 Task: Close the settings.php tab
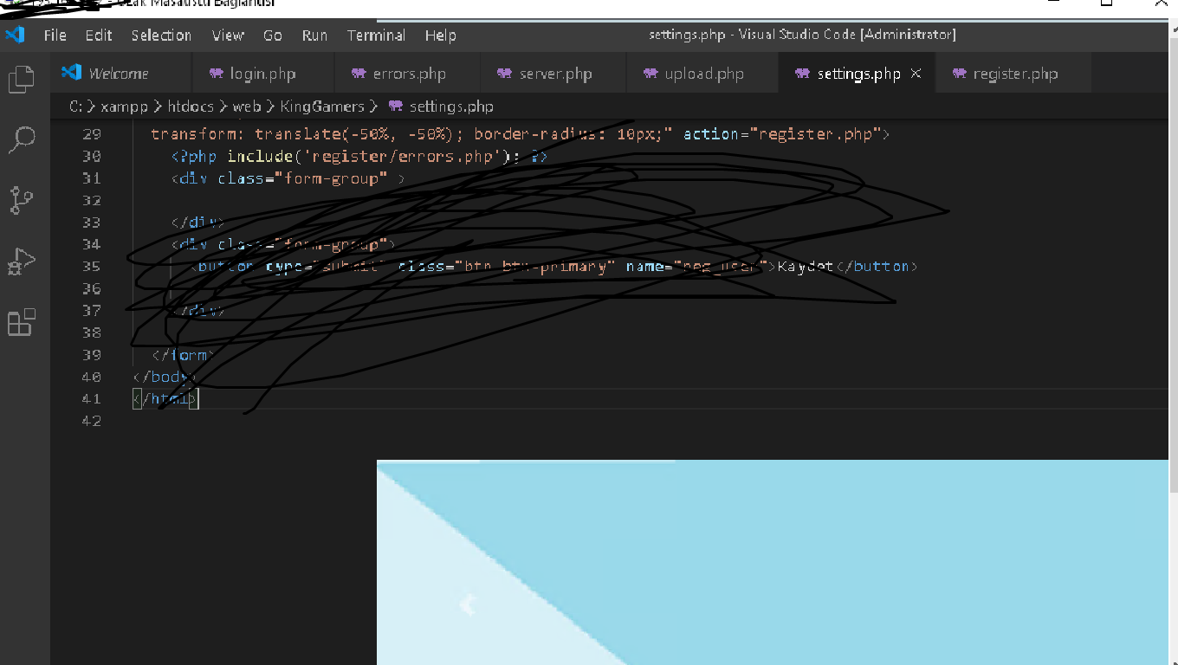[916, 74]
